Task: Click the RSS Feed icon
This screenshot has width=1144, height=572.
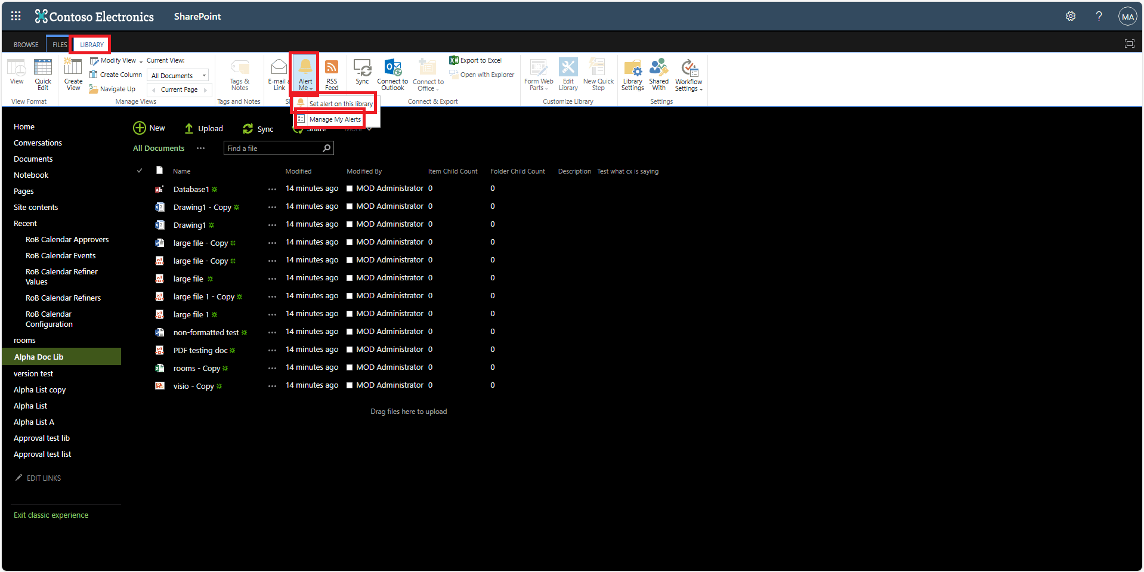Action: 332,75
